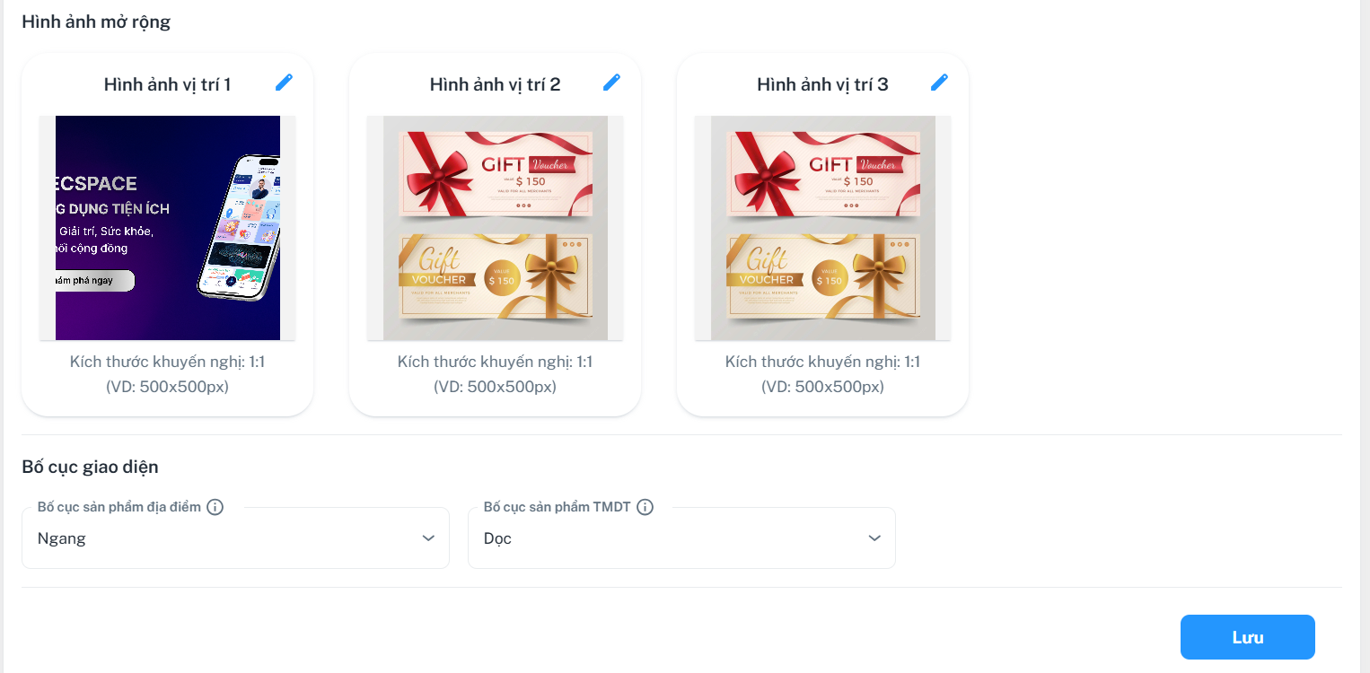Show info for Bố cục sản phẩm địa điểm

215,507
